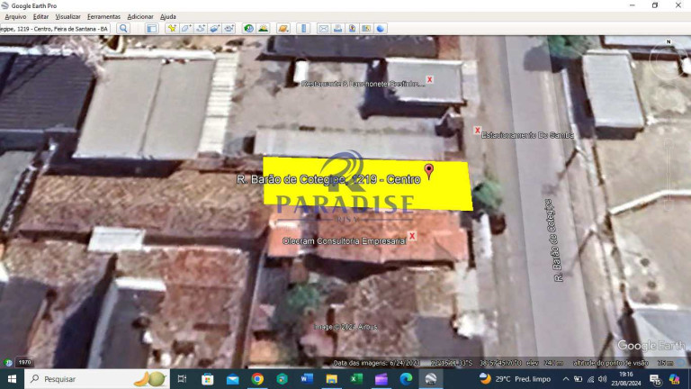Click Restaurante & Lanchonete place label
This screenshot has height=389, width=691.
[363, 84]
